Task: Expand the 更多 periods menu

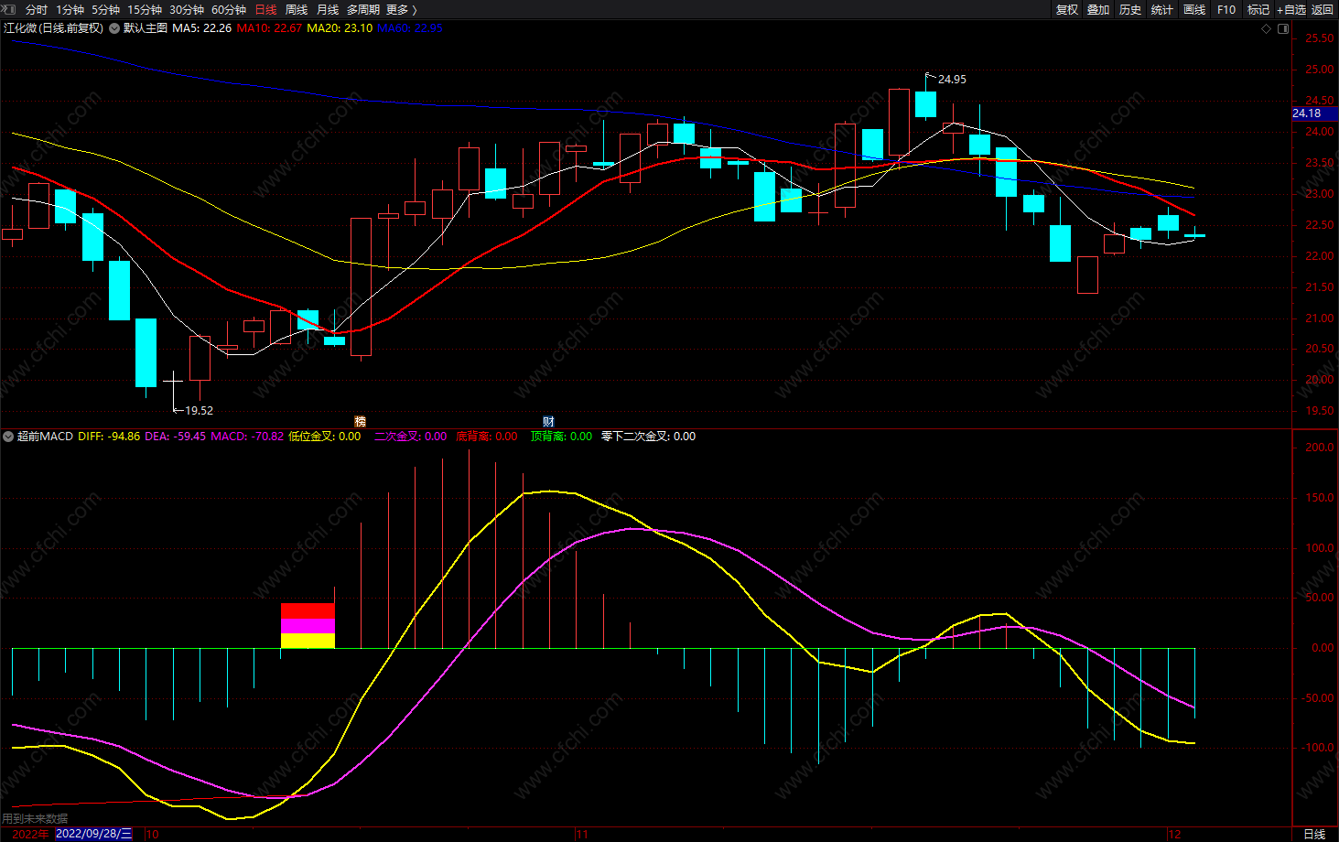Action: (401, 9)
